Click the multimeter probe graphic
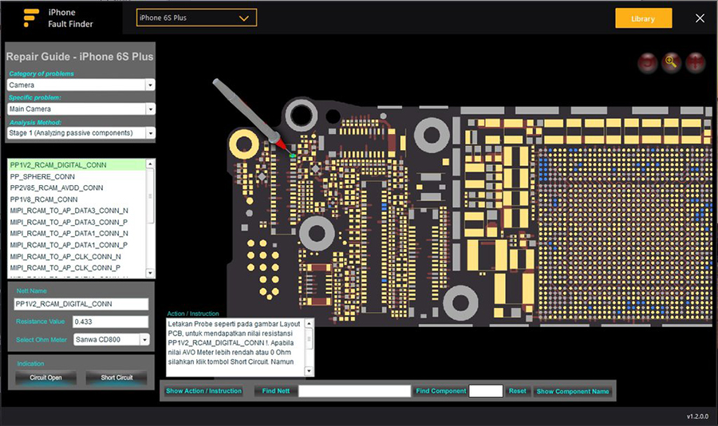The height and width of the screenshot is (426, 718). (251, 116)
